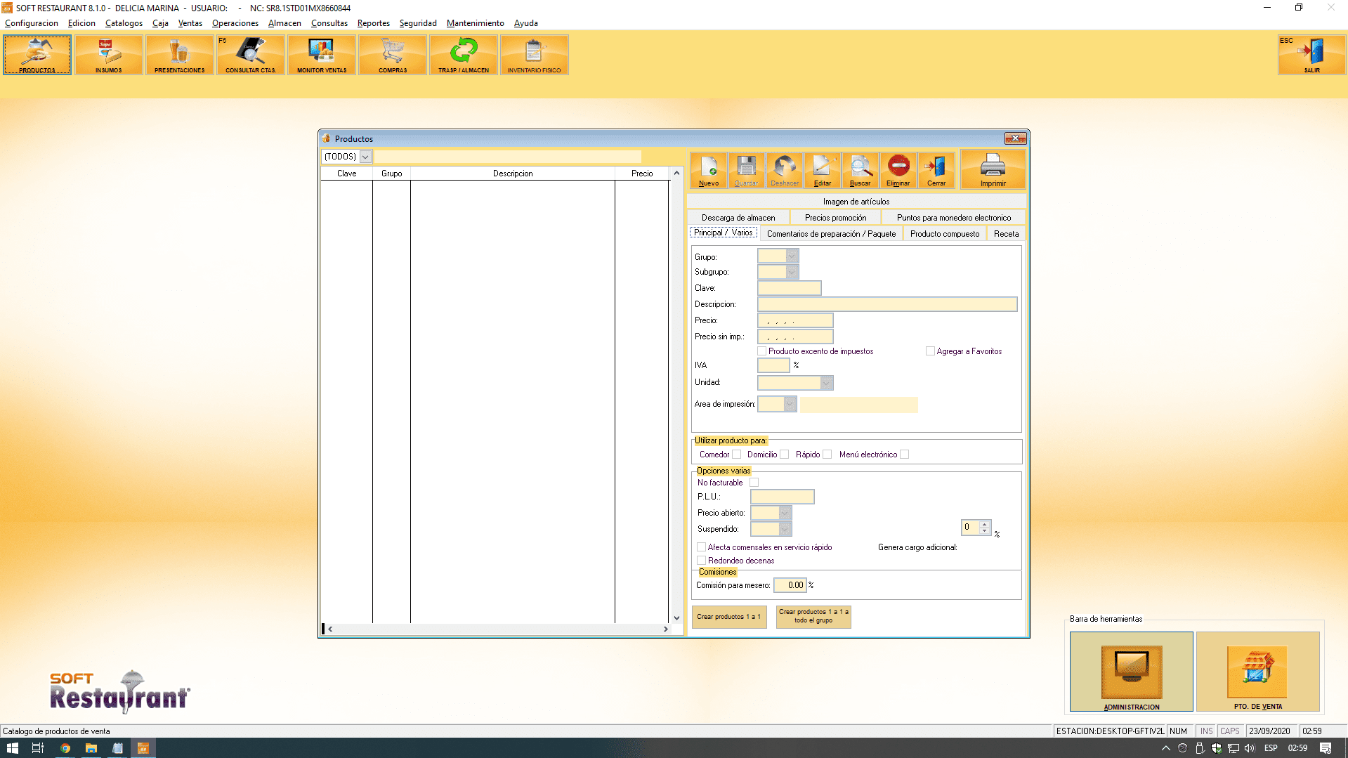The width and height of the screenshot is (1348, 758).
Task: Enable the Comedor checkbox
Action: coord(736,455)
